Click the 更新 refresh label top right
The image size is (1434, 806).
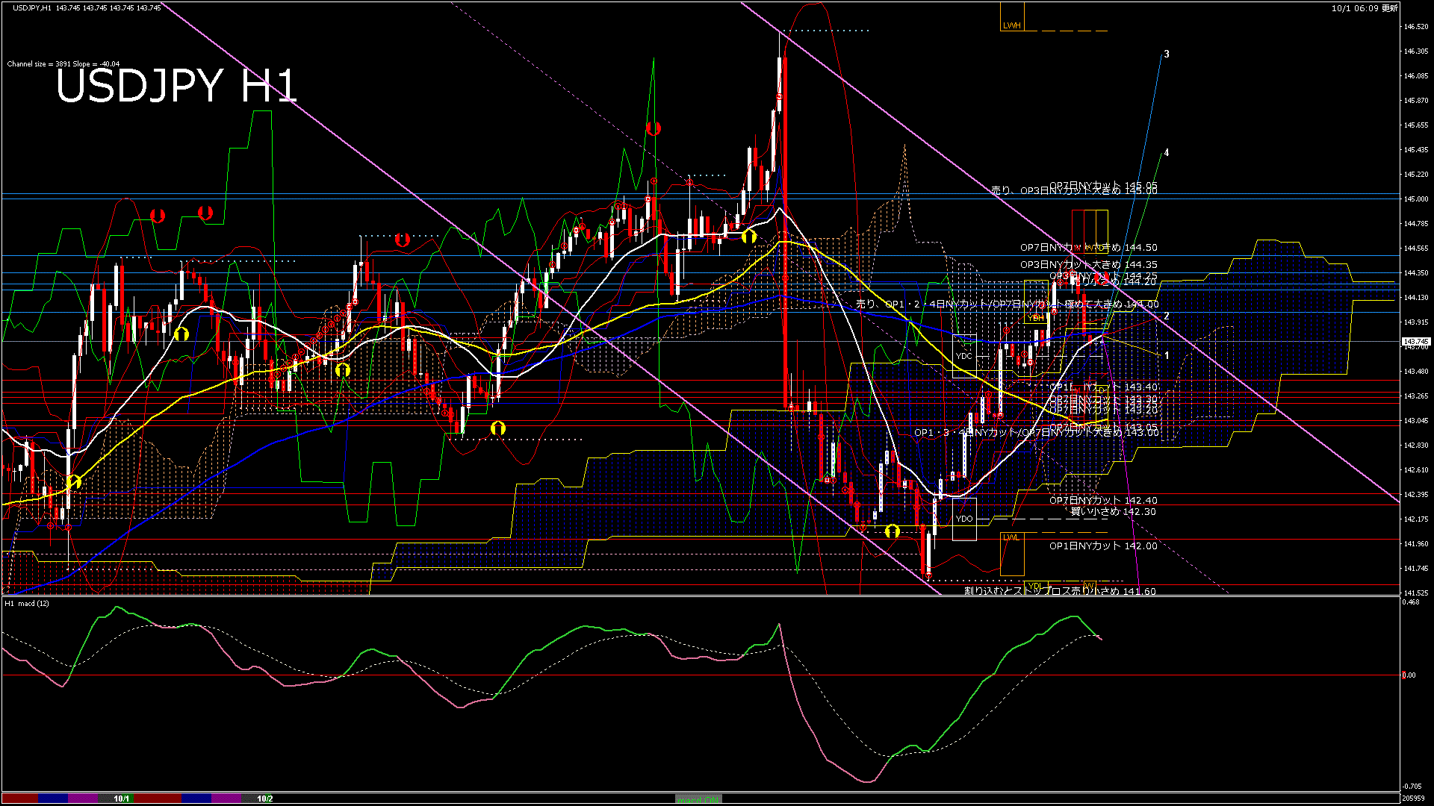(1389, 8)
